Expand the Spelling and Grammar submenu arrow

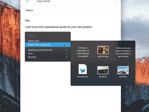[x=67, y=50]
